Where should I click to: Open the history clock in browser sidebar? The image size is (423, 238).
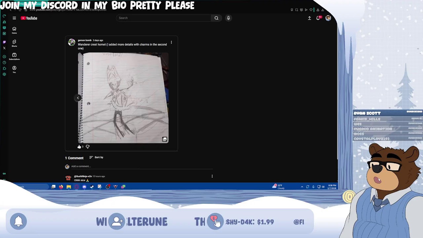click(4, 62)
